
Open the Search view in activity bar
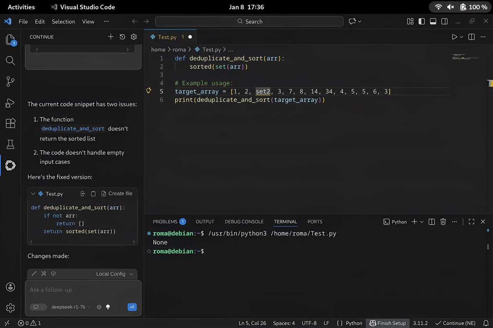(x=10, y=60)
